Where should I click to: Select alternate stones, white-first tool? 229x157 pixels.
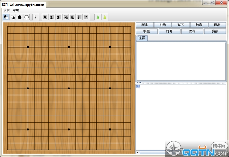(13, 17)
